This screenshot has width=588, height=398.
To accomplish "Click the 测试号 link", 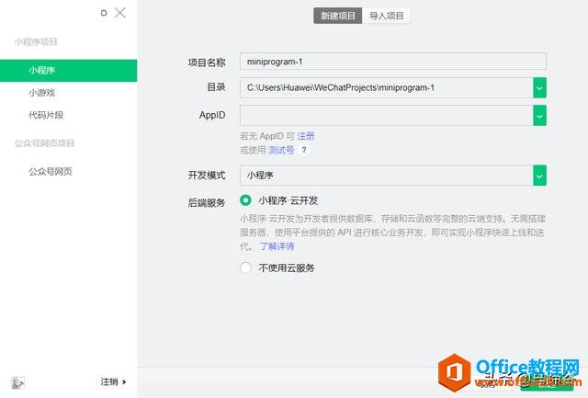I will coord(281,150).
